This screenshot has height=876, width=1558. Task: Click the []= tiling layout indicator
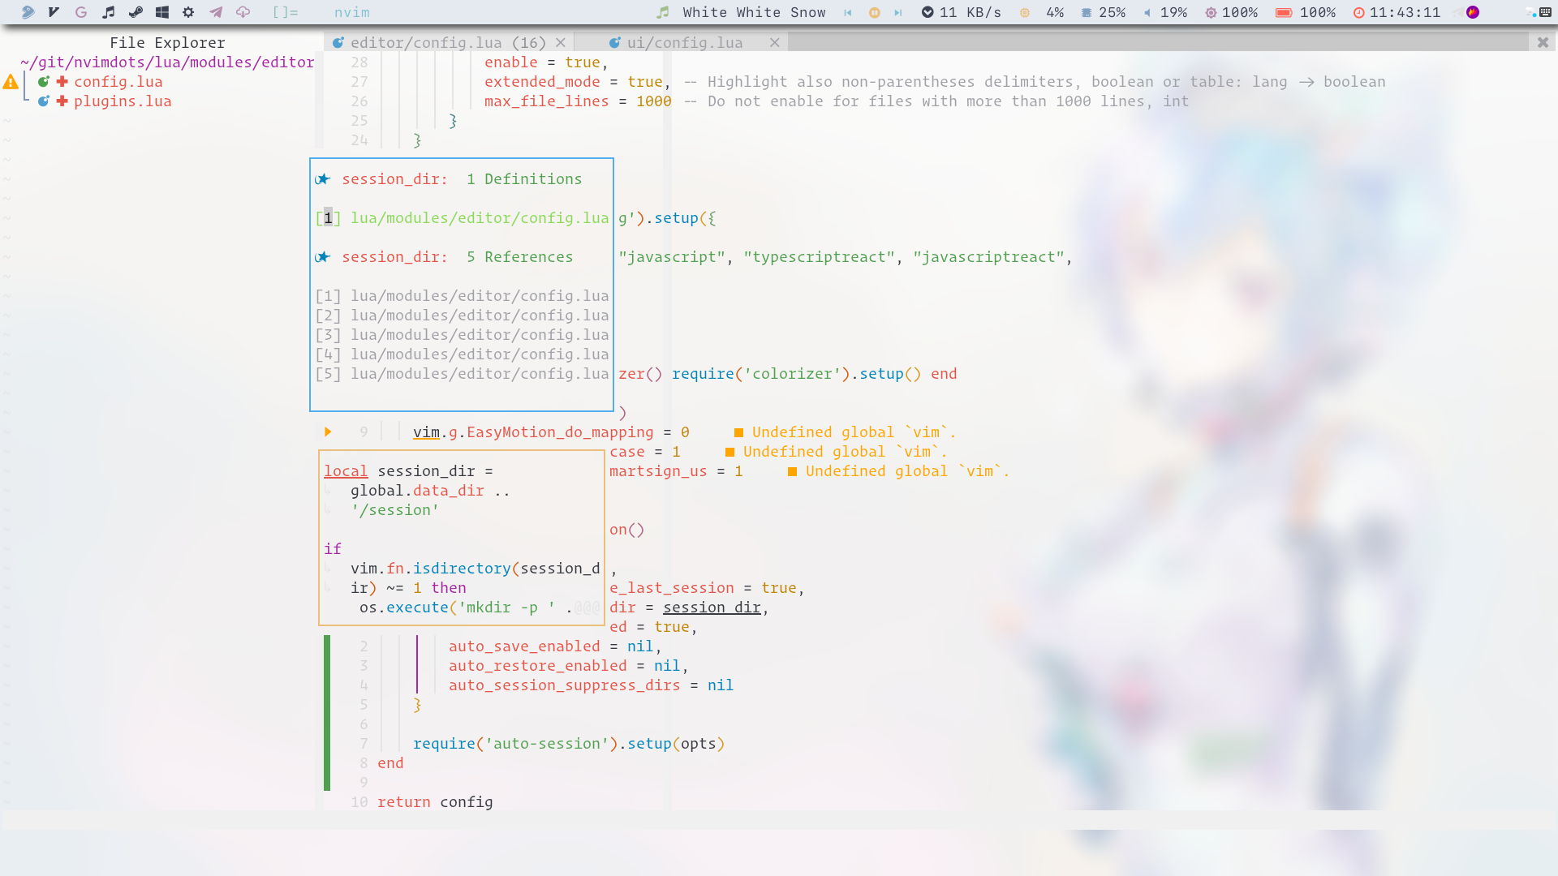tap(285, 12)
